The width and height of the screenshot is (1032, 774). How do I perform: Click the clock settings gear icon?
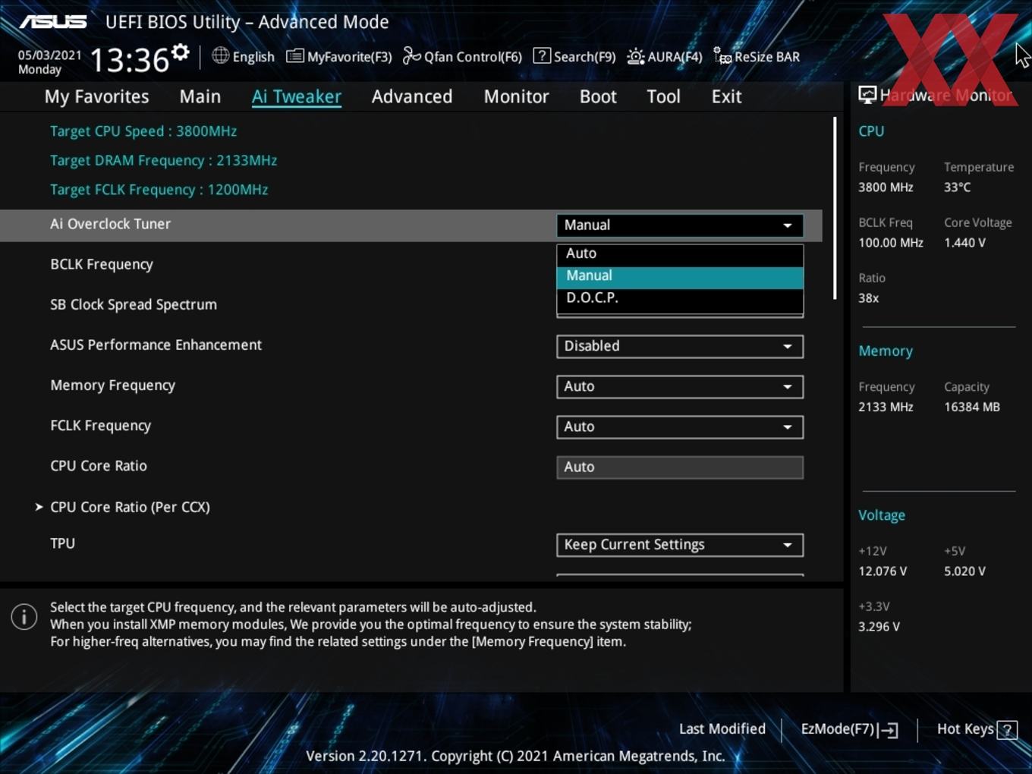click(x=181, y=52)
